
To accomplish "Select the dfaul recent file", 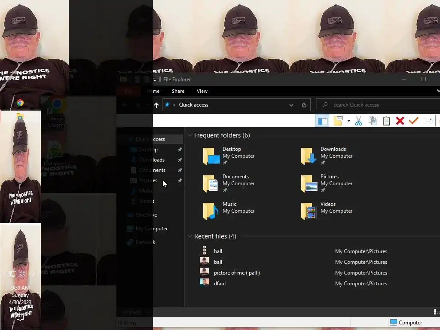I will pyautogui.click(x=220, y=284).
